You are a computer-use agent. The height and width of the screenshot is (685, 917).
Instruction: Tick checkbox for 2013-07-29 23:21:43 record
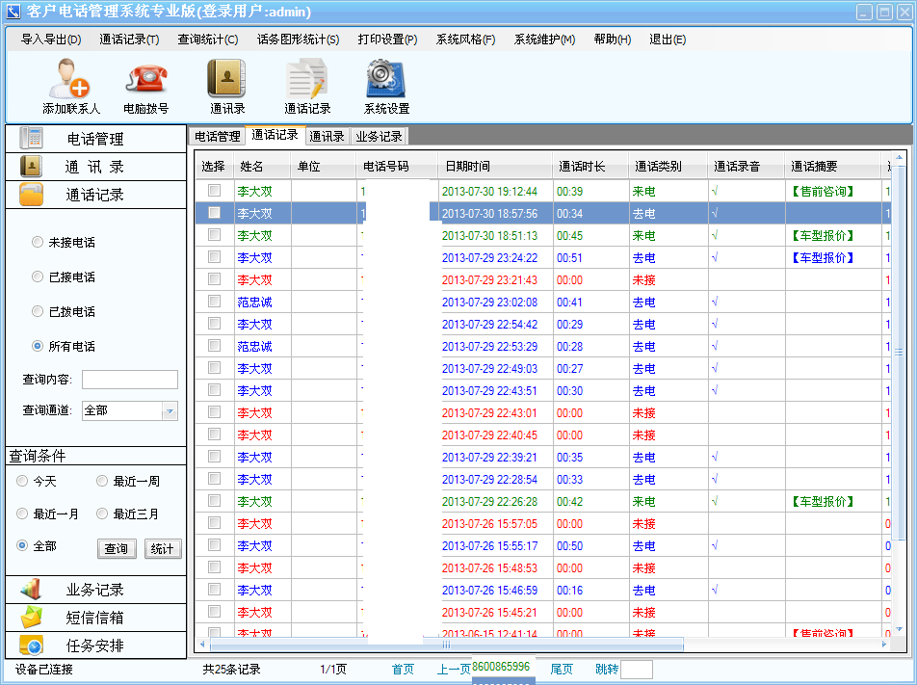coord(215,279)
